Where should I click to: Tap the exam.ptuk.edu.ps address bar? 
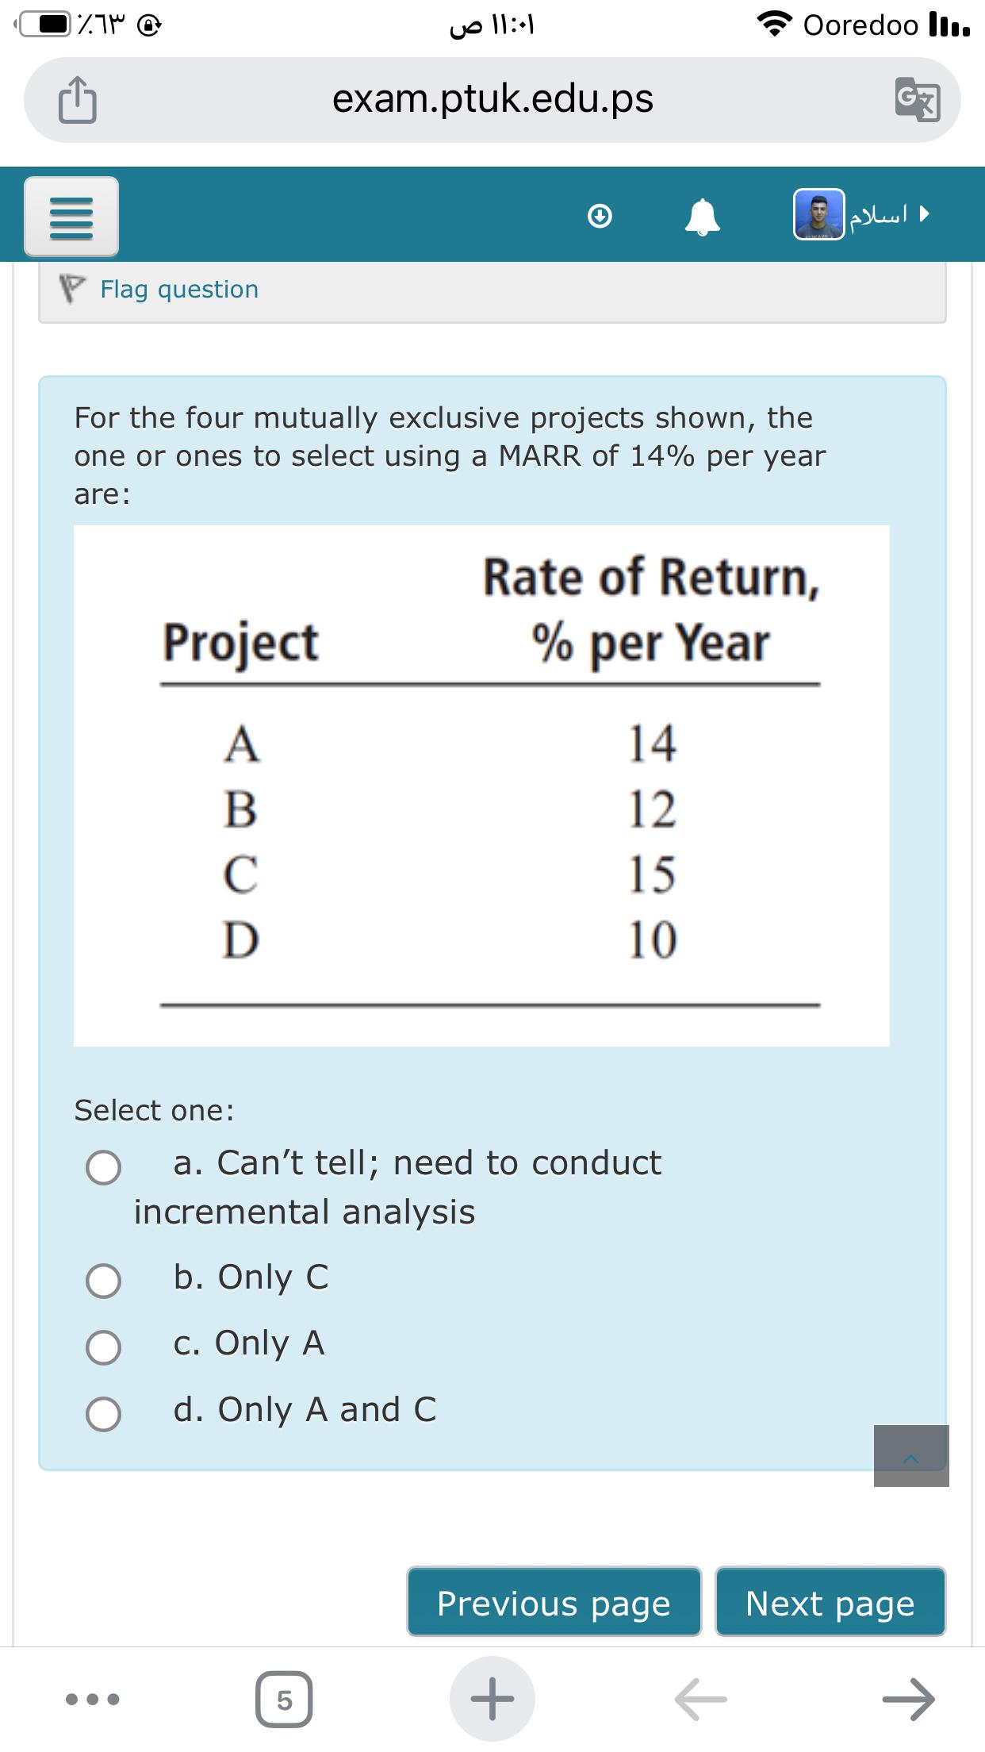(x=492, y=100)
